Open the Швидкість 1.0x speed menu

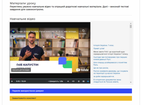[56, 81]
